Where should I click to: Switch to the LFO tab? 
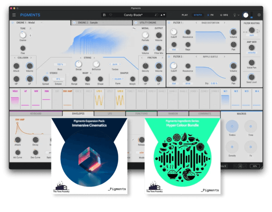pyautogui.click(x=110, y=114)
